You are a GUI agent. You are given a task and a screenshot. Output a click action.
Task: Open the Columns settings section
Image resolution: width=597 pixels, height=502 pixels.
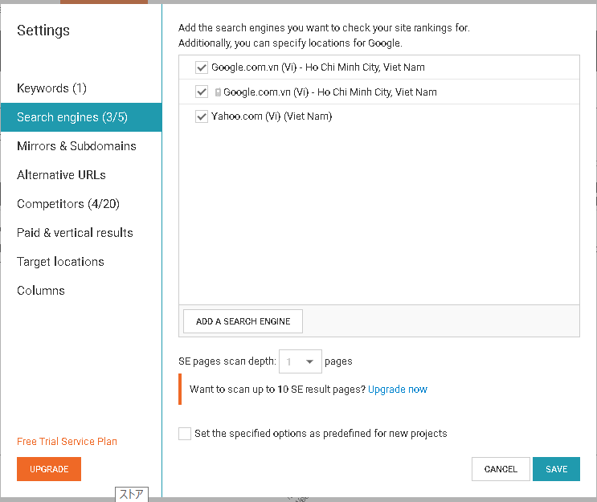click(41, 291)
